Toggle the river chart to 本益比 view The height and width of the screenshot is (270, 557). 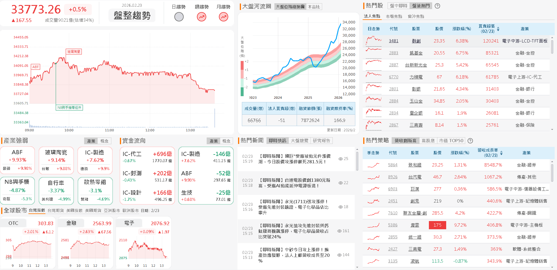pos(314,6)
